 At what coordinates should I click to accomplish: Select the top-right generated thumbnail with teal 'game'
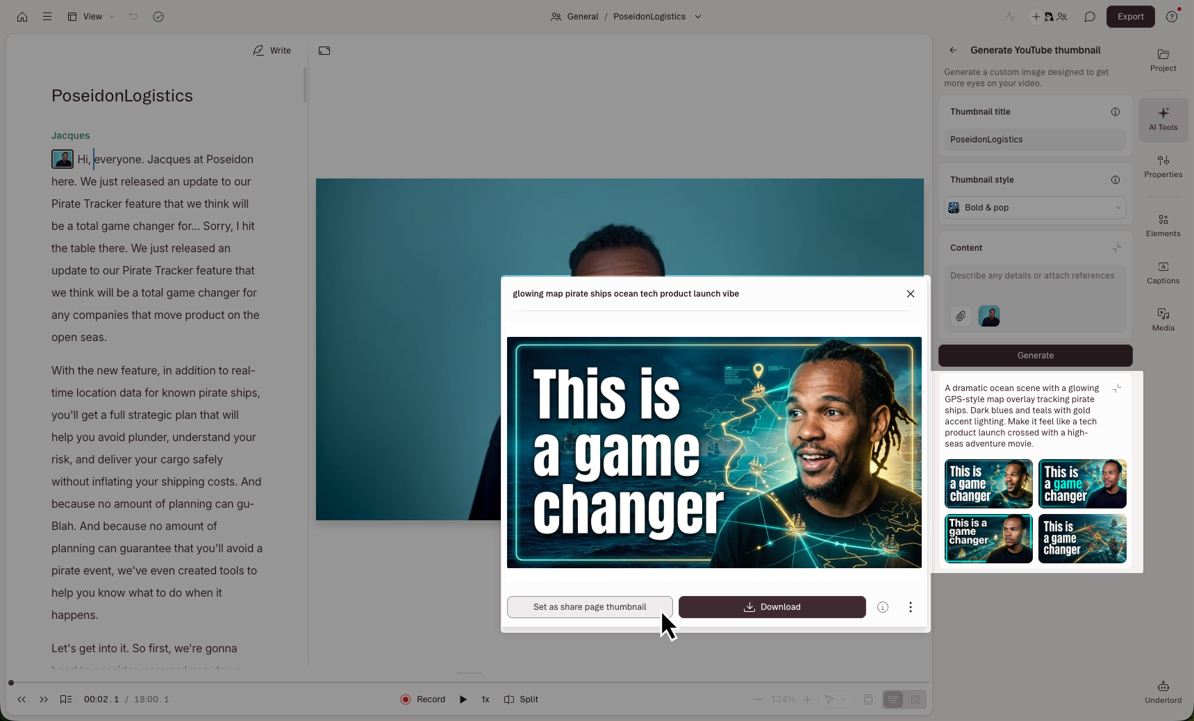1082,483
